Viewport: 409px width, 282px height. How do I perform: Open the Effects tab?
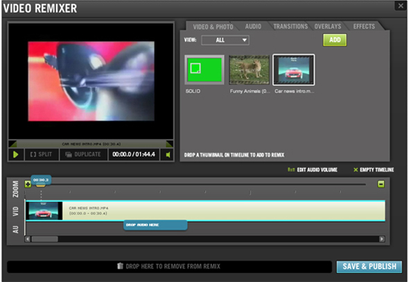(364, 26)
